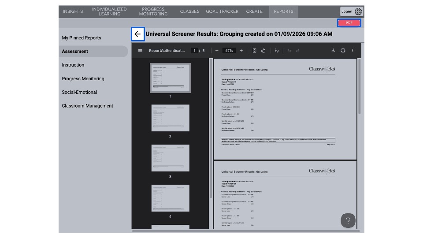Open the Insights tab
The height and width of the screenshot is (238, 423).
click(x=73, y=11)
